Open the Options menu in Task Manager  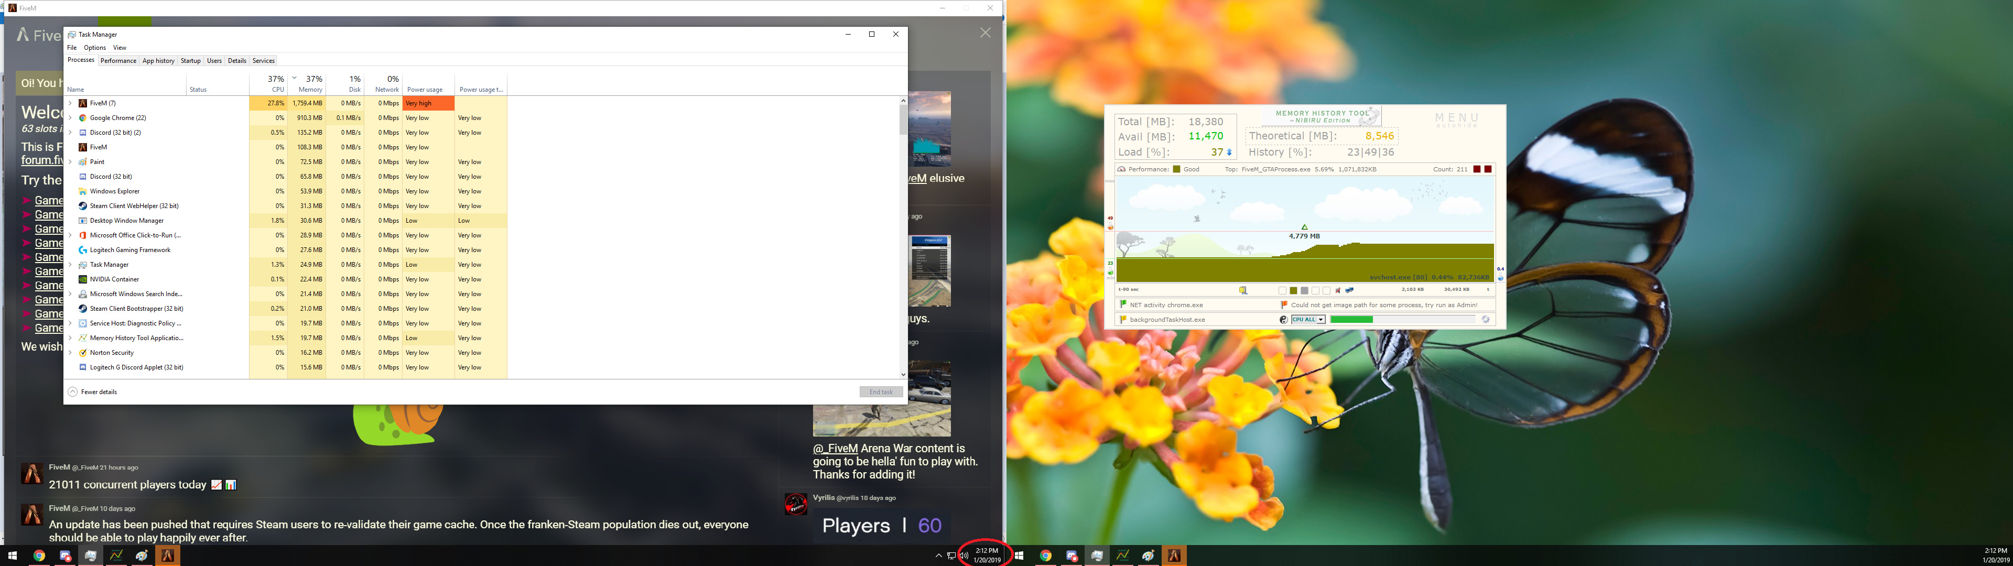point(94,48)
